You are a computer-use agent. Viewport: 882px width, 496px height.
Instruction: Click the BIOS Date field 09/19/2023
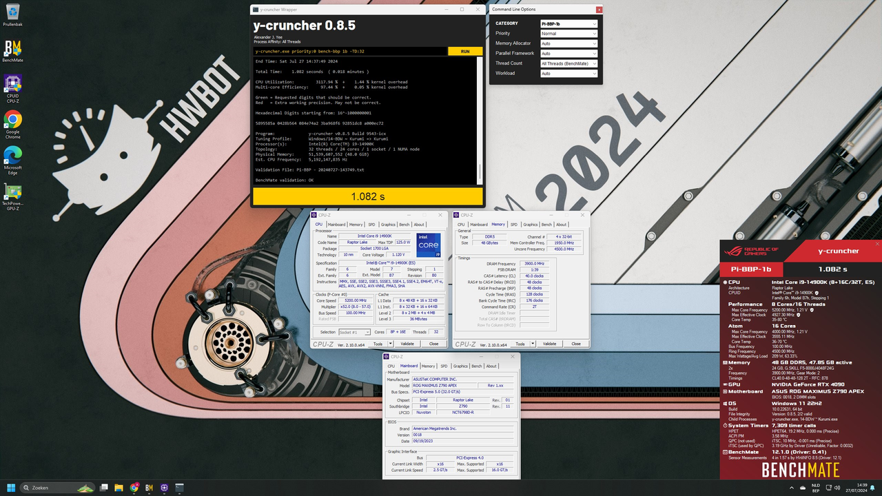[463, 441]
